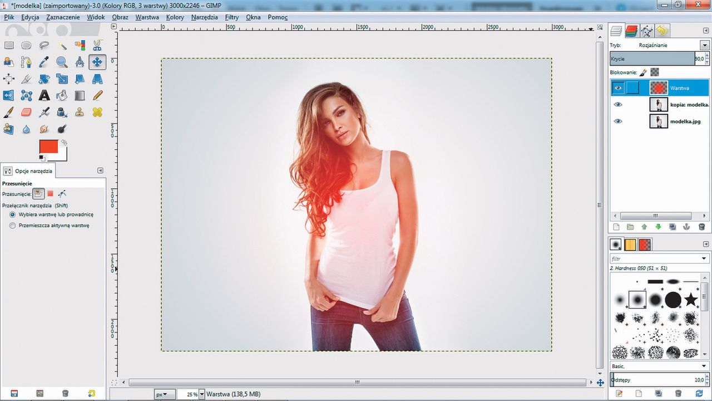Select the Scale tool
The height and width of the screenshot is (401, 712).
tap(62, 79)
